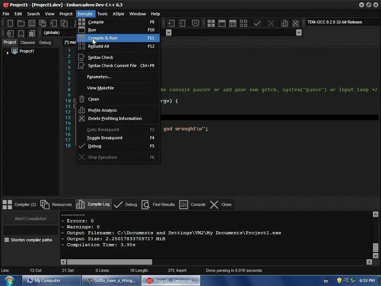Select Toggle Breakpoint menu item

[118, 138]
